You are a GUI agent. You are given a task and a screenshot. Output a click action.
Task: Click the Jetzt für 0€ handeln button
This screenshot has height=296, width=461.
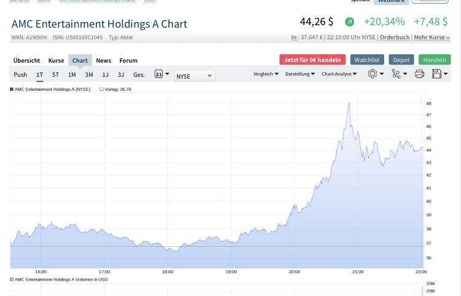[x=312, y=60]
